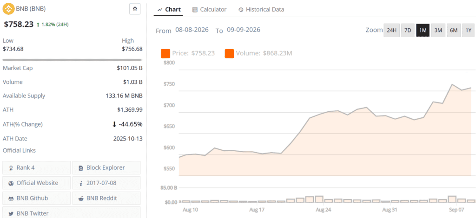Viewport: 476px width, 218px height.
Task: Click the Volume value $1.03 B
Action: click(133, 82)
